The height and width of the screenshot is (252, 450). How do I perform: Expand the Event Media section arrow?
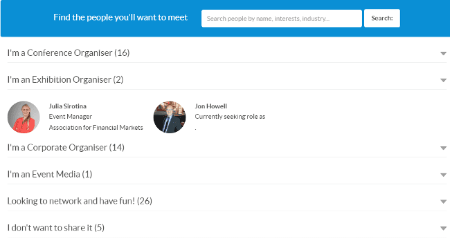443,175
